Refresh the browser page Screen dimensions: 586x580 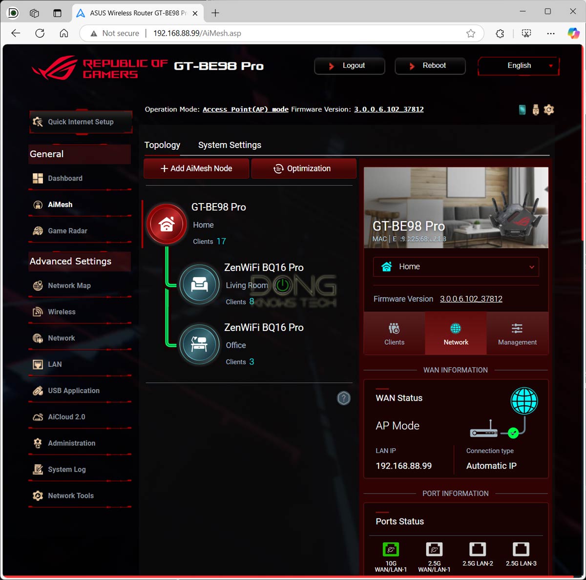40,33
